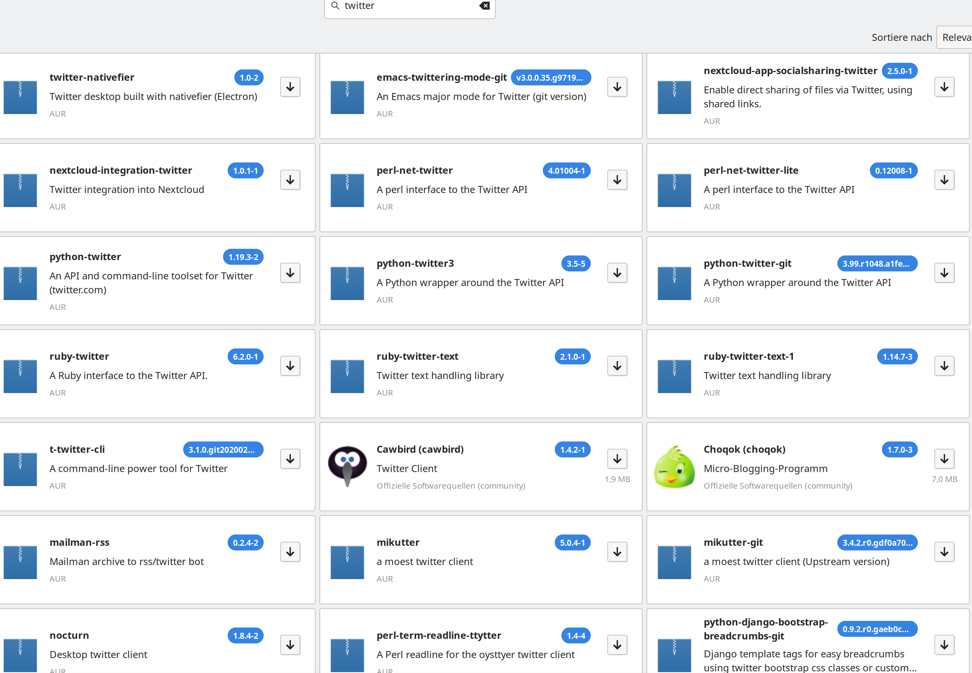Click the install arrow for python-twitter
The width and height of the screenshot is (972, 673).
tap(290, 273)
